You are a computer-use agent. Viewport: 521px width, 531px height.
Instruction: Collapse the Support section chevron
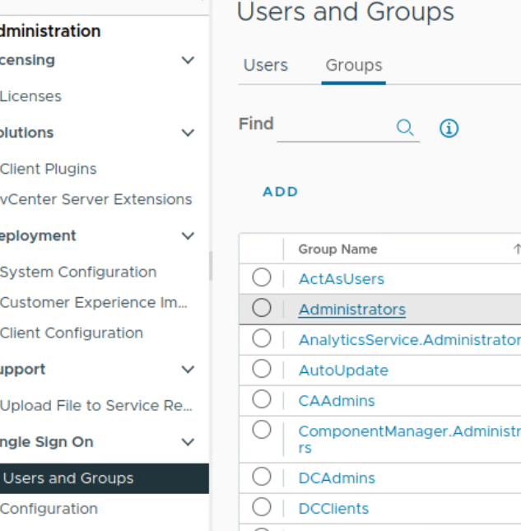coord(188,370)
